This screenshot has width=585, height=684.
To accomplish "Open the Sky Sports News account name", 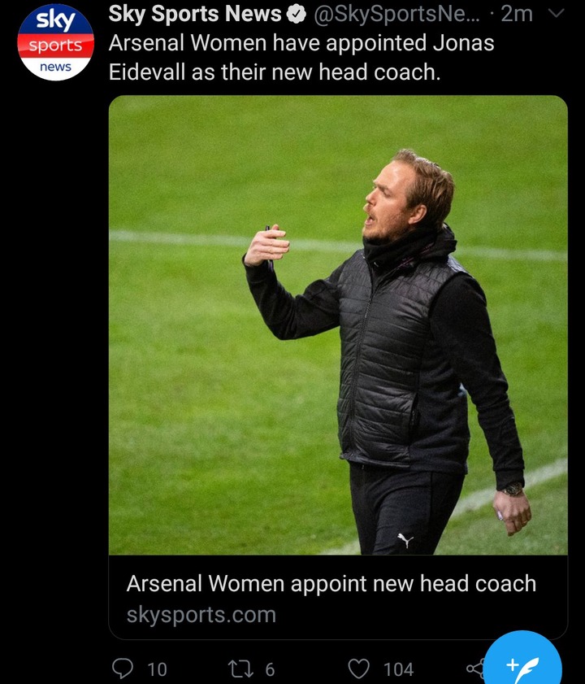I will click(x=195, y=14).
